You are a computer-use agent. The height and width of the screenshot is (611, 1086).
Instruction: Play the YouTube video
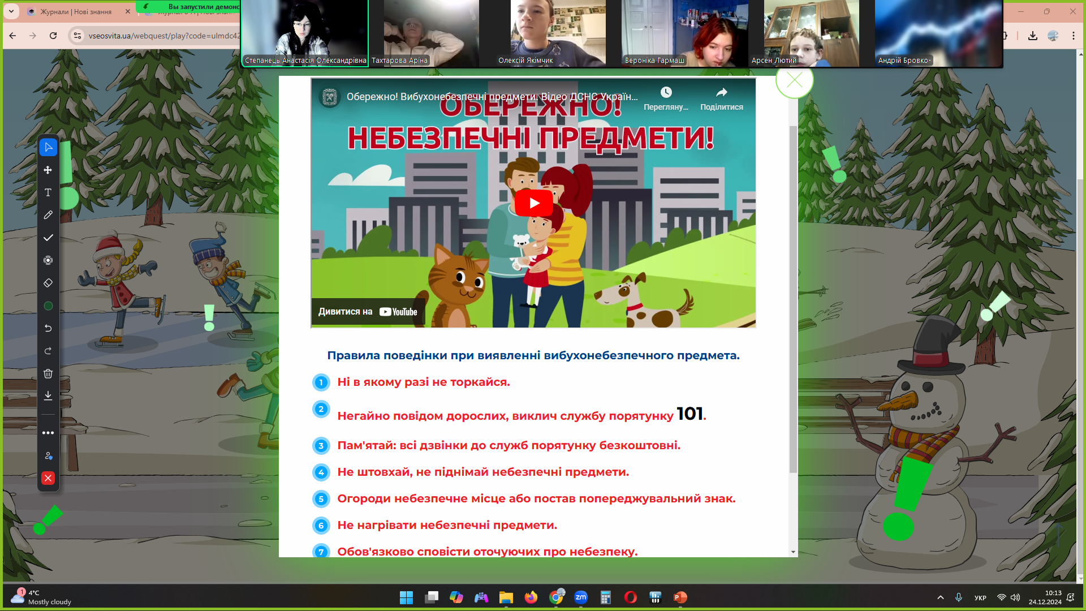533,203
